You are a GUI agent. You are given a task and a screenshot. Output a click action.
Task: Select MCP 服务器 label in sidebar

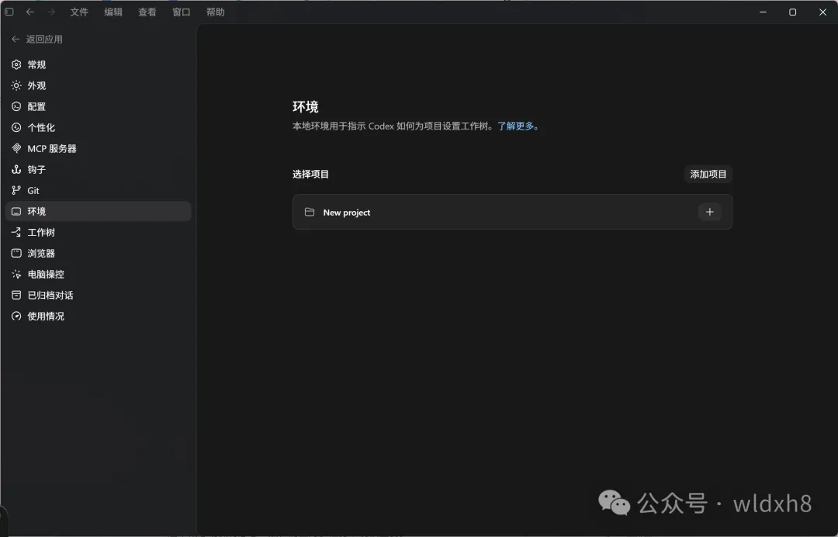pos(52,148)
